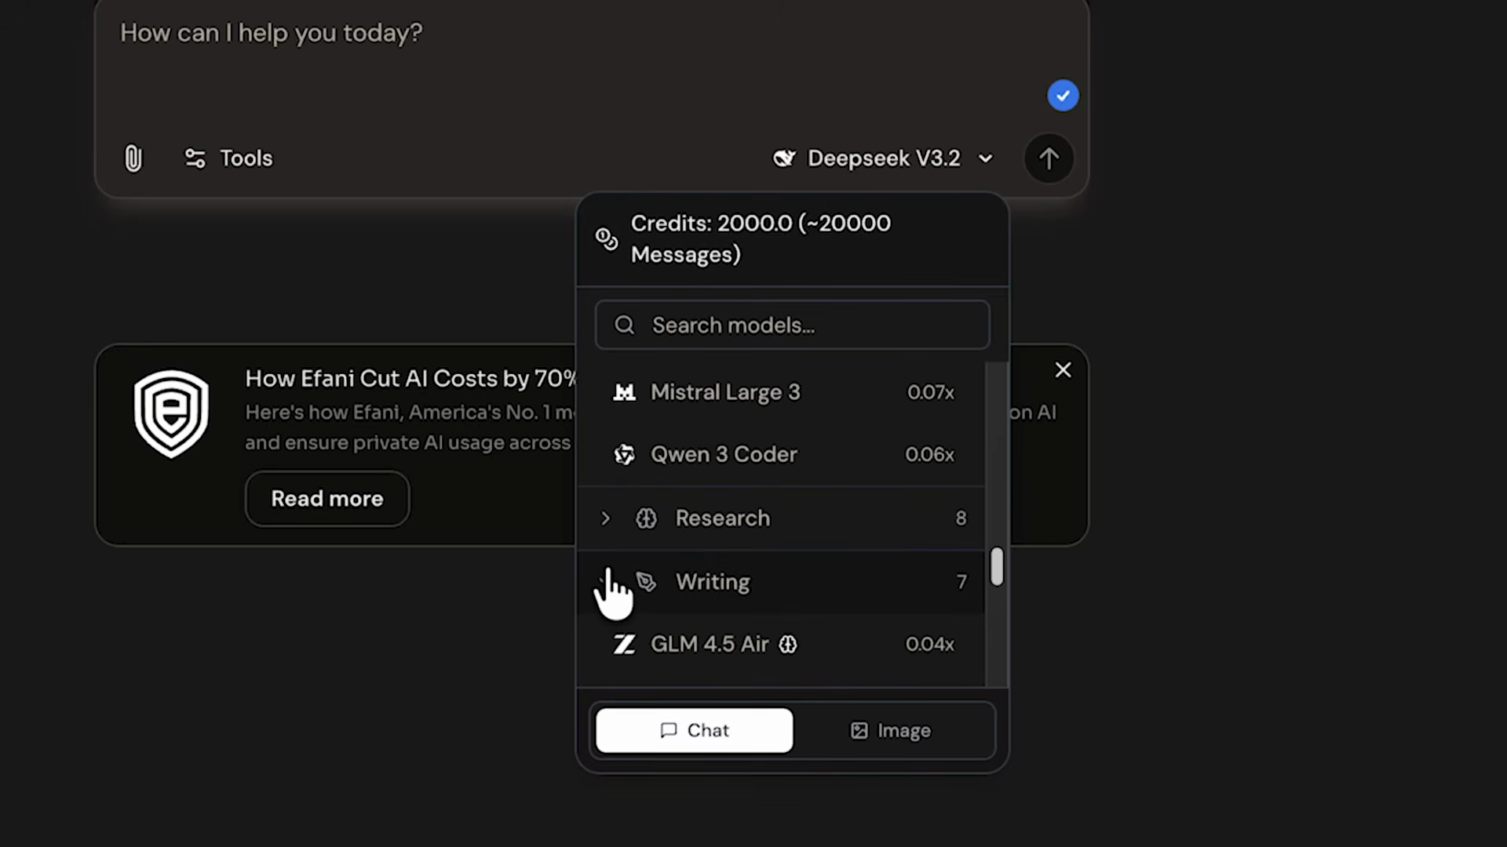Click the Deepseek whale logo

[x=784, y=158]
